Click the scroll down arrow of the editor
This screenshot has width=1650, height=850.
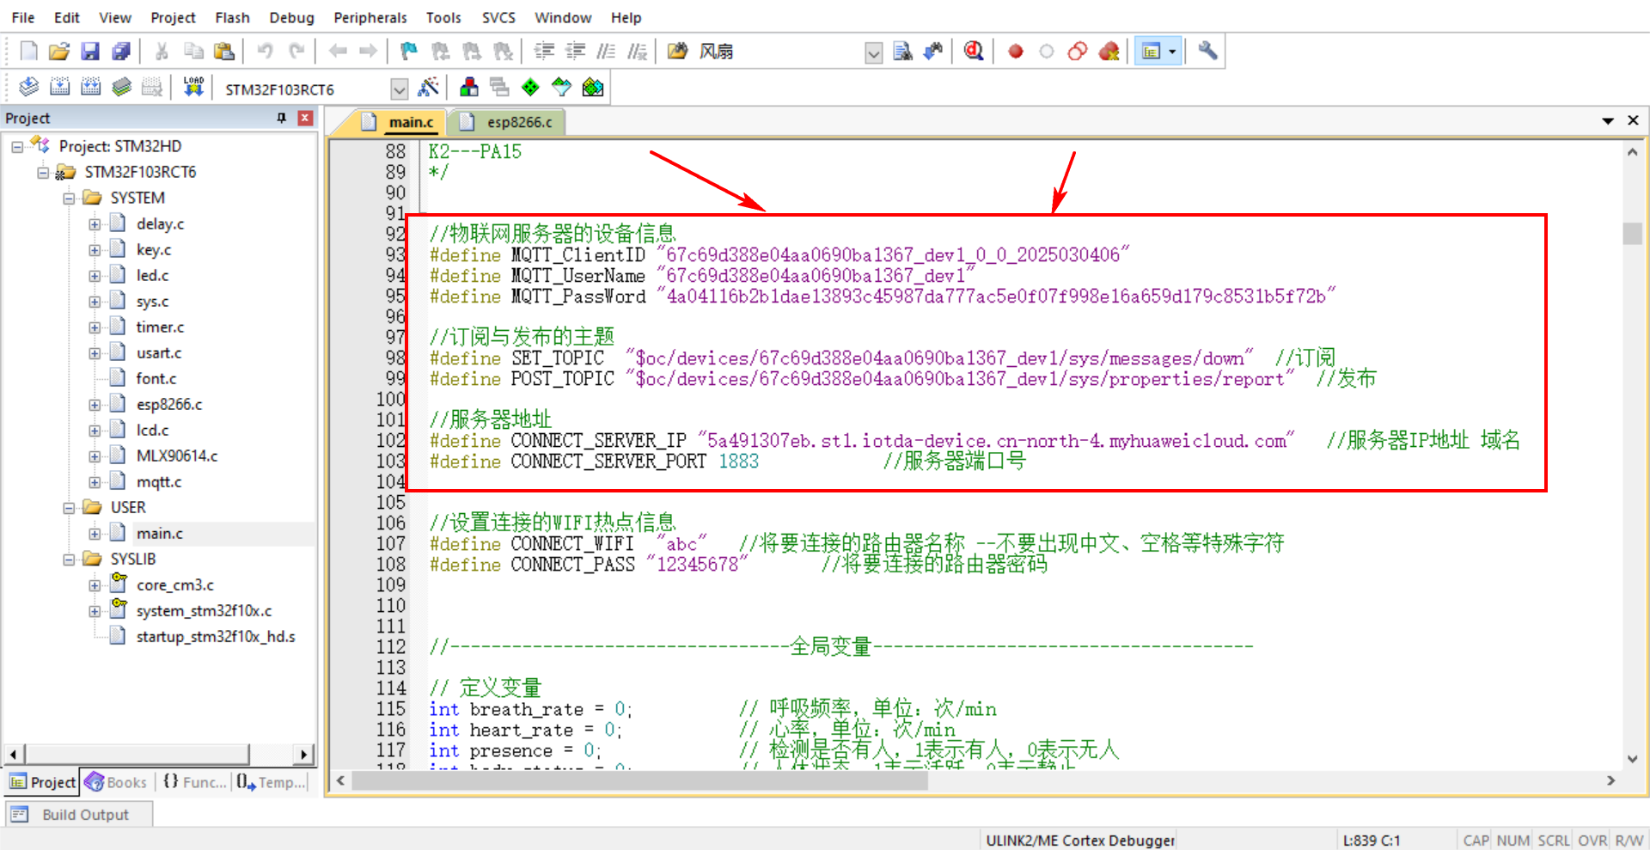(1632, 759)
